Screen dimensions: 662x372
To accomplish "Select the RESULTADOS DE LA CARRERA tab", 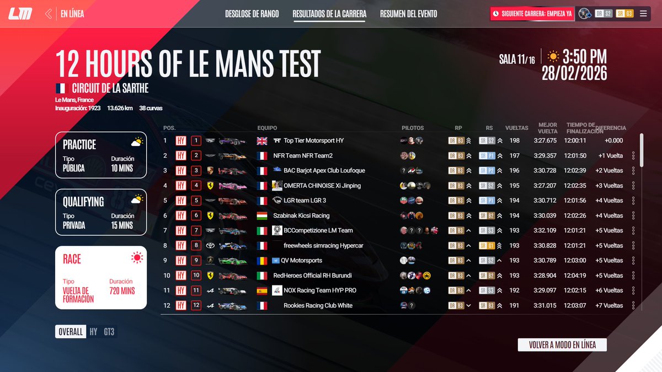I will click(x=329, y=14).
